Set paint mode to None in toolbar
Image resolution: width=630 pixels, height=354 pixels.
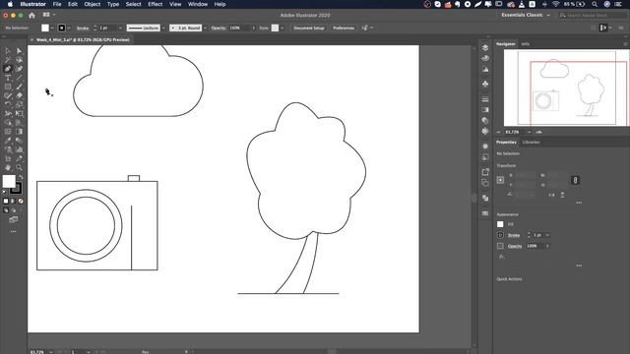tap(21, 201)
